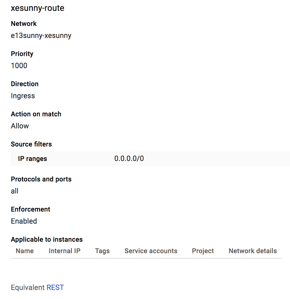Select the Project column header

[203, 251]
